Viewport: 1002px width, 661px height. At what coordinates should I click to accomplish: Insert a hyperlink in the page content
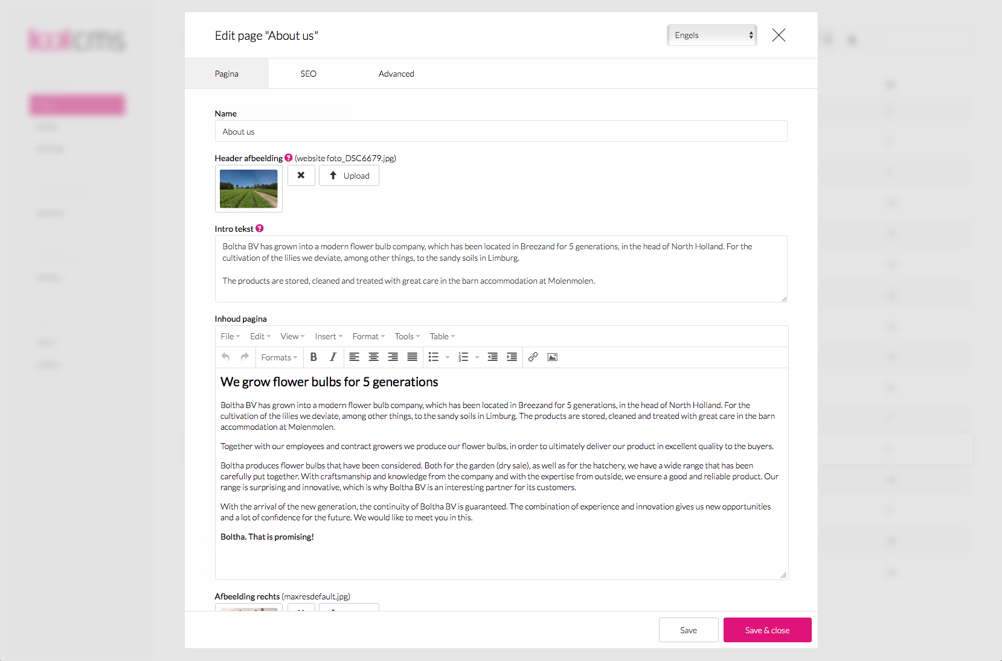pos(533,357)
